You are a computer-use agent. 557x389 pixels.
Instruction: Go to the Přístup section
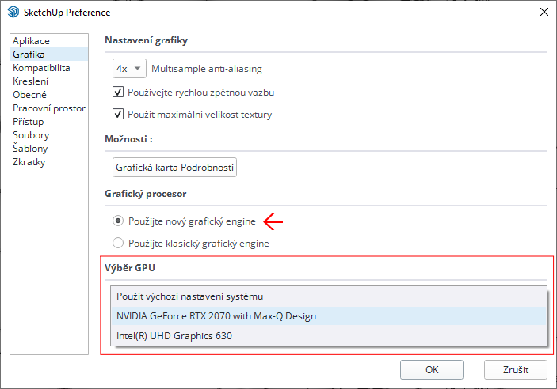(x=29, y=122)
